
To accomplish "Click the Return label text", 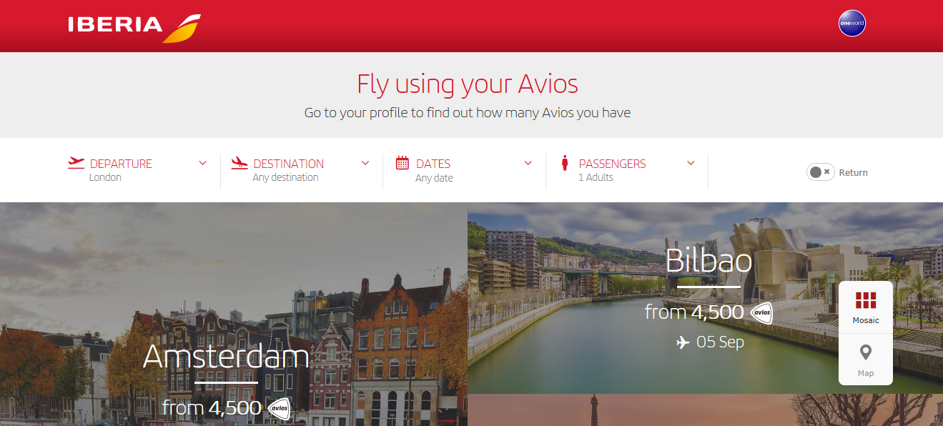I will [x=854, y=172].
